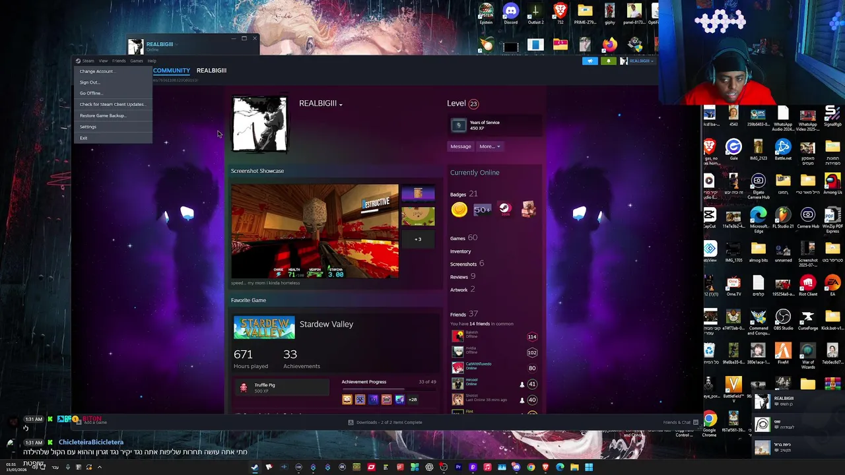Open the Screenshots link in the sidebar
The height and width of the screenshot is (475, 845).
pos(467,264)
